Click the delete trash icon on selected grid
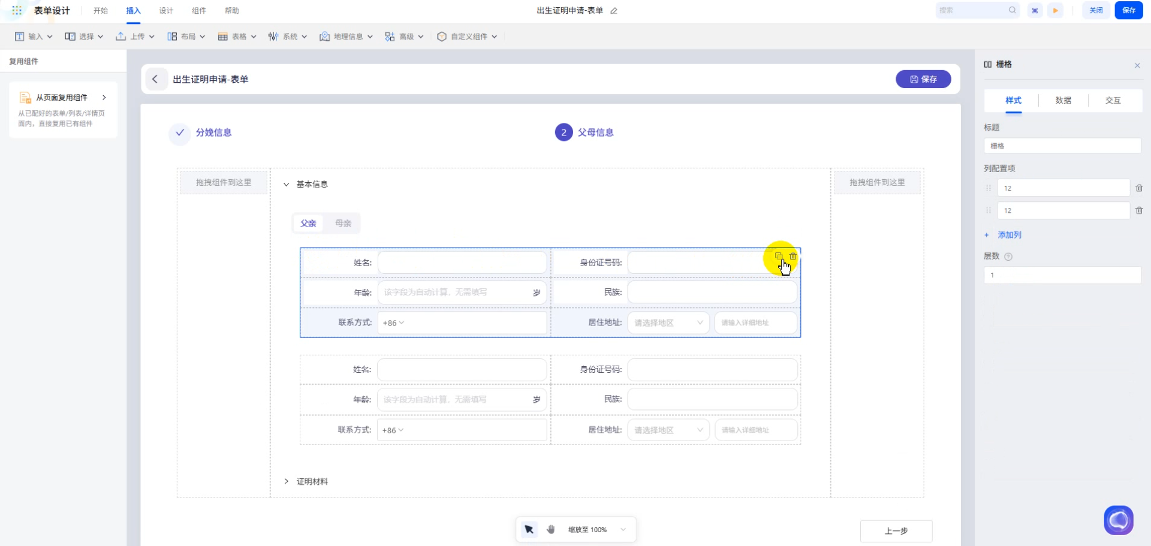1151x546 pixels. (x=793, y=257)
